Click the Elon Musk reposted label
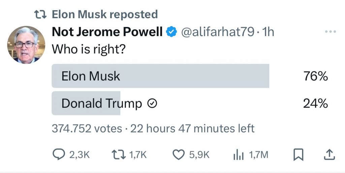The height and width of the screenshot is (173, 345). click(105, 14)
